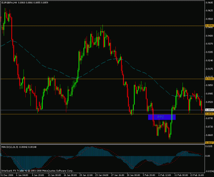Click the 0.9240 price axis value
The width and height of the screenshot is (214, 177).
(x=209, y=61)
